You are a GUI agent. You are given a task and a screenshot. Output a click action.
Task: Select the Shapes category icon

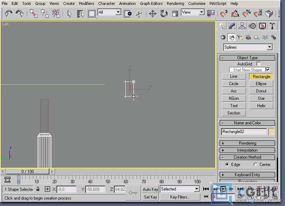point(232,37)
